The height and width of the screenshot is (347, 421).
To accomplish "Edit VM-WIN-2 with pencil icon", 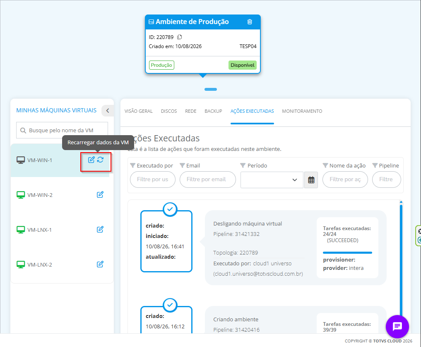I will tap(100, 195).
